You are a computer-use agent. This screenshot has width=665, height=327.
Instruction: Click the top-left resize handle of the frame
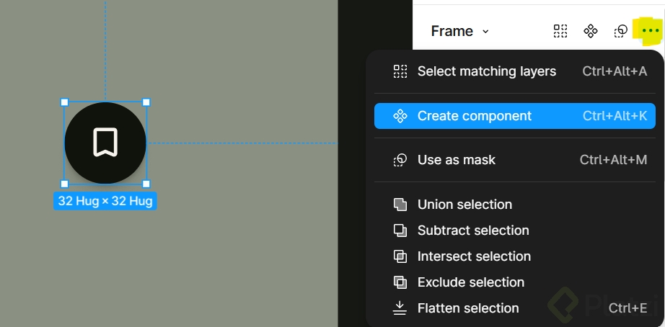[x=64, y=102]
